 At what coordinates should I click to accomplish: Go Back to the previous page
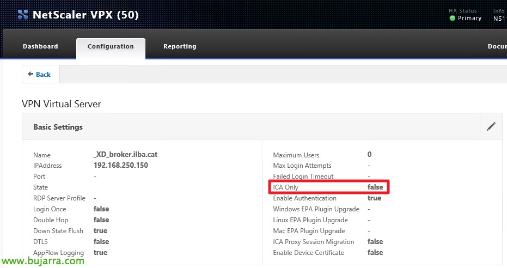[40, 74]
